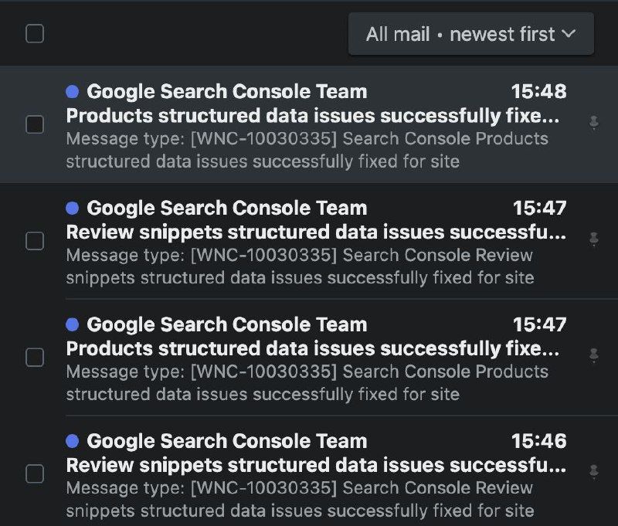The width and height of the screenshot is (618, 526).
Task: Click unread dot on 15:47 Products email
Action: point(73,324)
